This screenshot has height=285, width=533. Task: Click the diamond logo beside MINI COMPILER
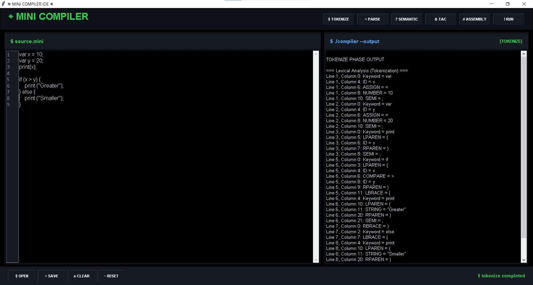(11, 16)
